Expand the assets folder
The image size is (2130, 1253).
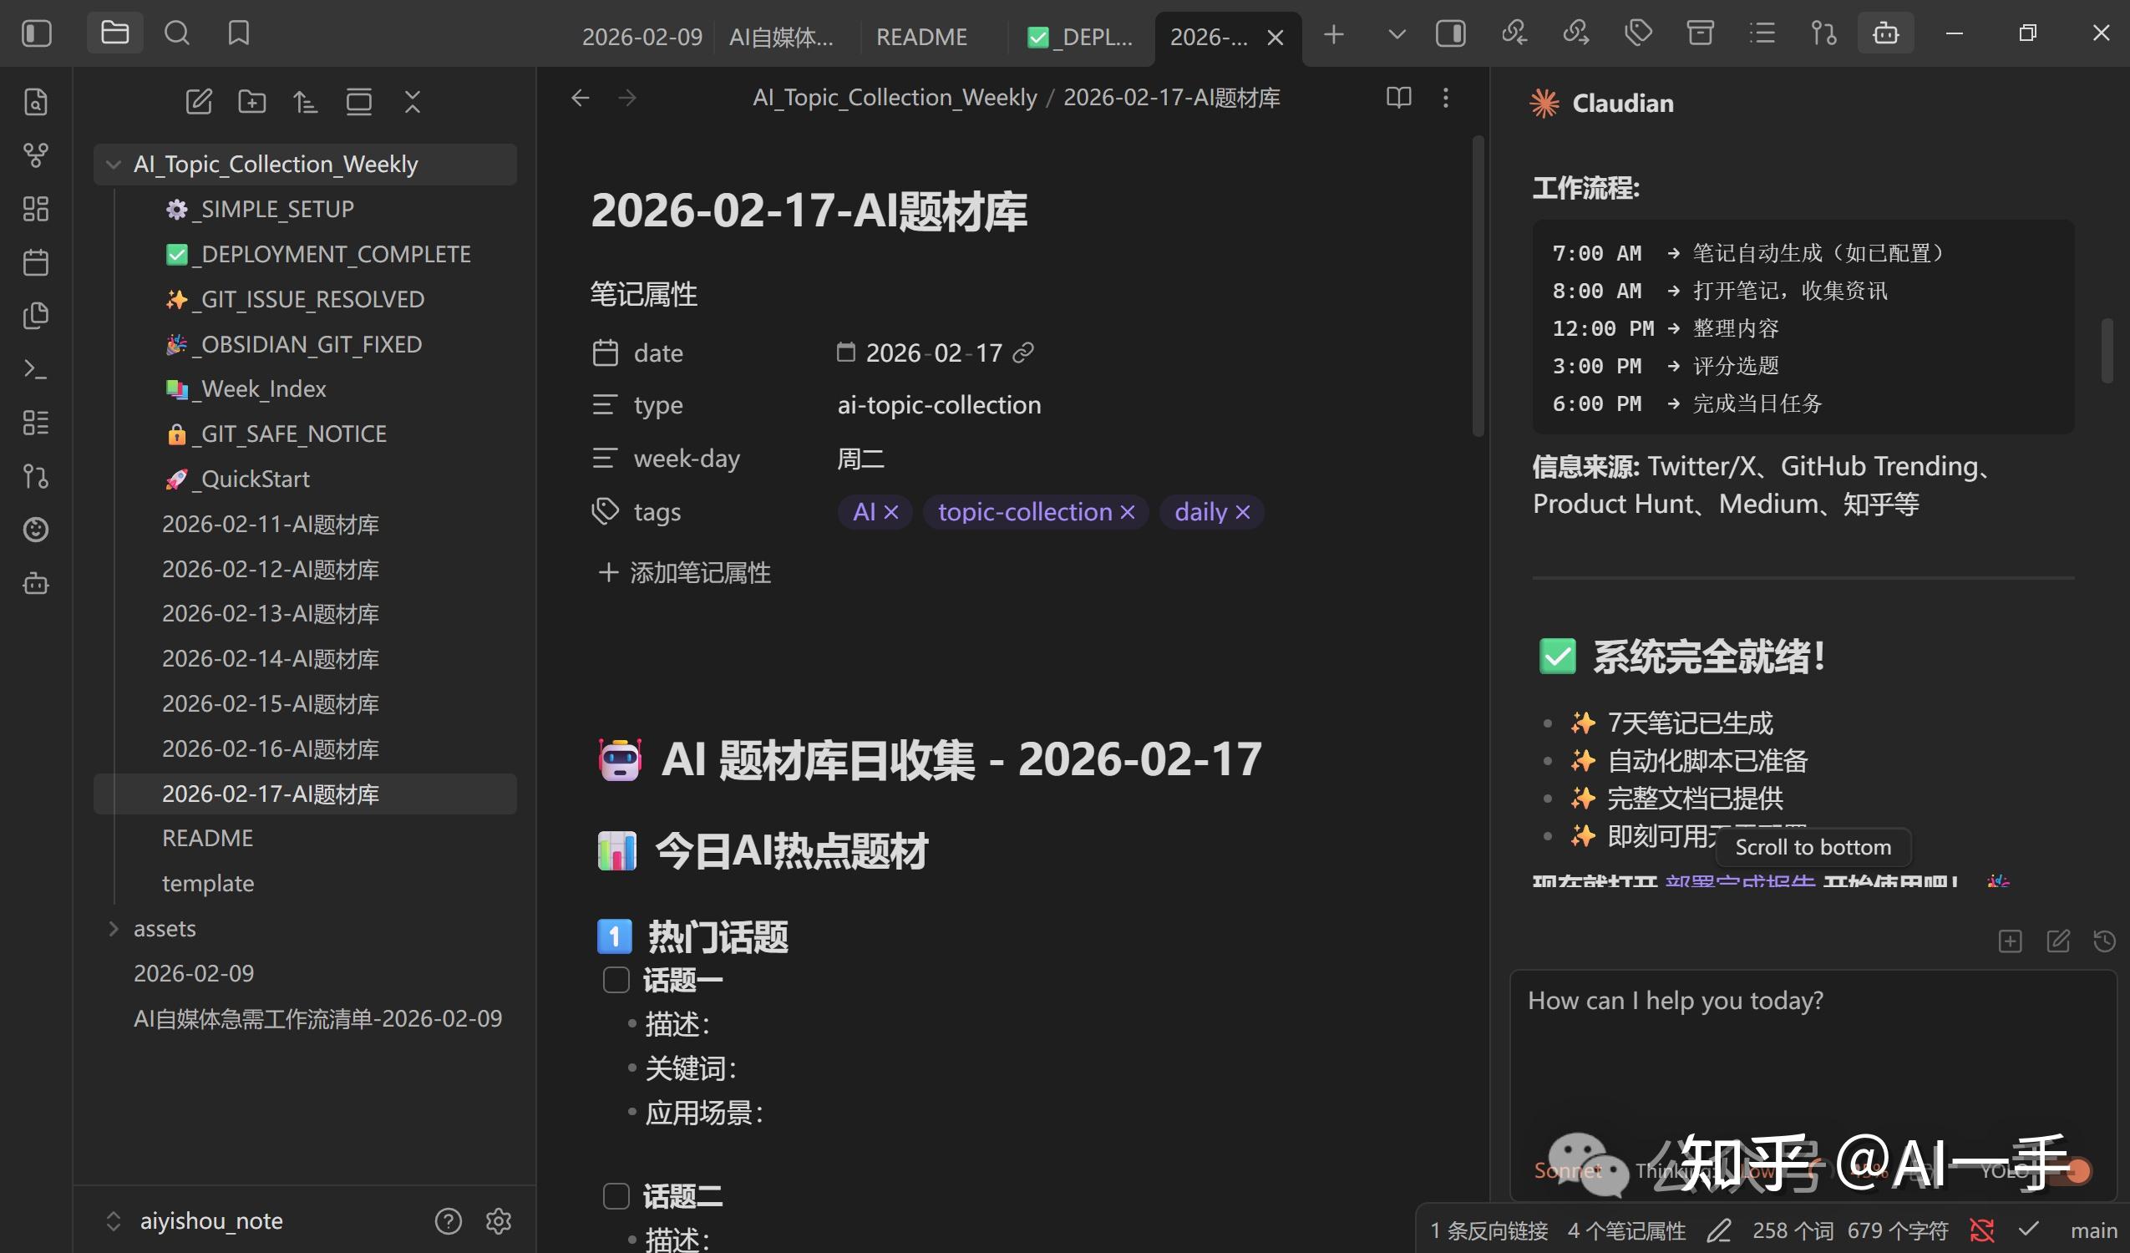click(113, 928)
